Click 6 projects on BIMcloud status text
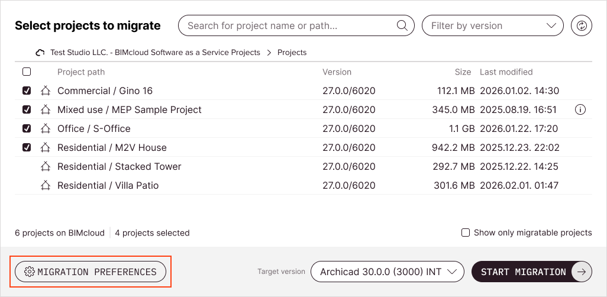 tap(60, 233)
